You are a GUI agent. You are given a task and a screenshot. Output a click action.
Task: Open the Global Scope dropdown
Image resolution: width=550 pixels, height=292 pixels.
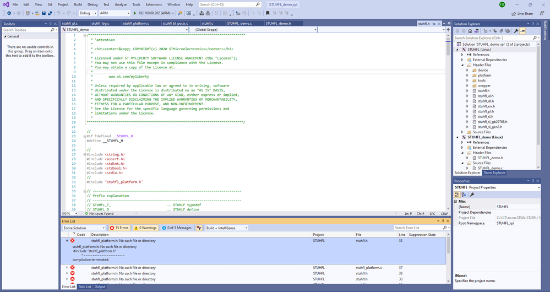(253, 30)
